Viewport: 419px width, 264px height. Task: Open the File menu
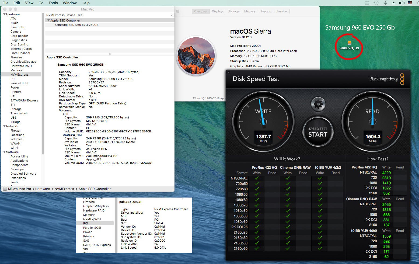click(5, 3)
